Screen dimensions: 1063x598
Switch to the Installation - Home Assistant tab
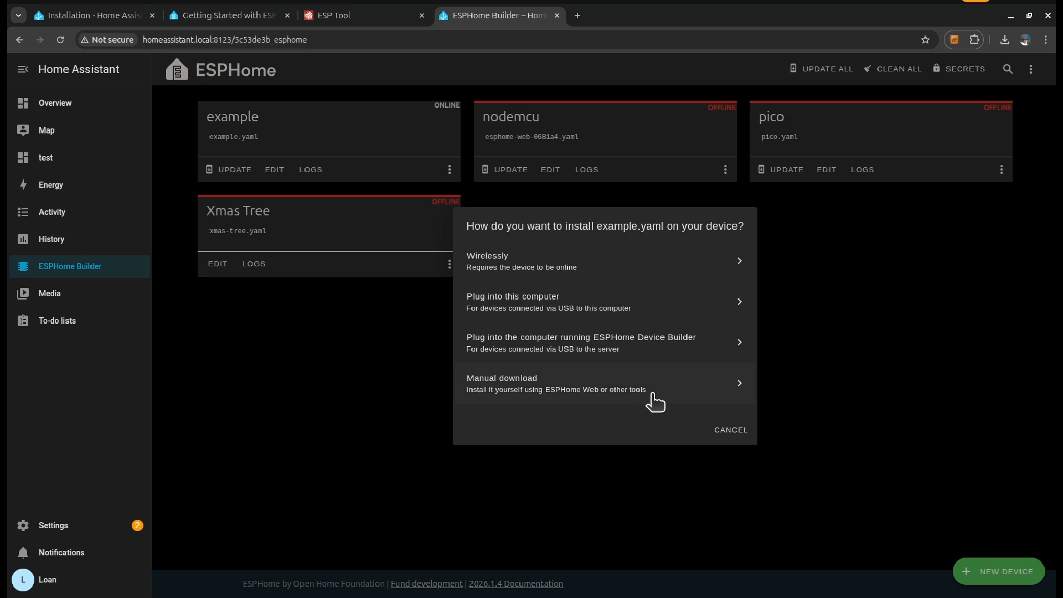click(x=95, y=16)
